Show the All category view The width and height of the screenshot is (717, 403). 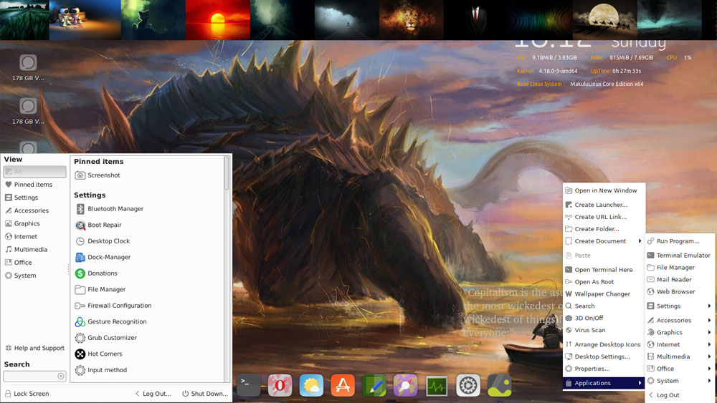tap(34, 172)
